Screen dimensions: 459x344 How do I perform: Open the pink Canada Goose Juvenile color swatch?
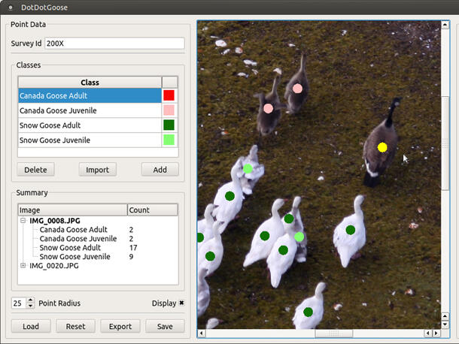point(169,110)
